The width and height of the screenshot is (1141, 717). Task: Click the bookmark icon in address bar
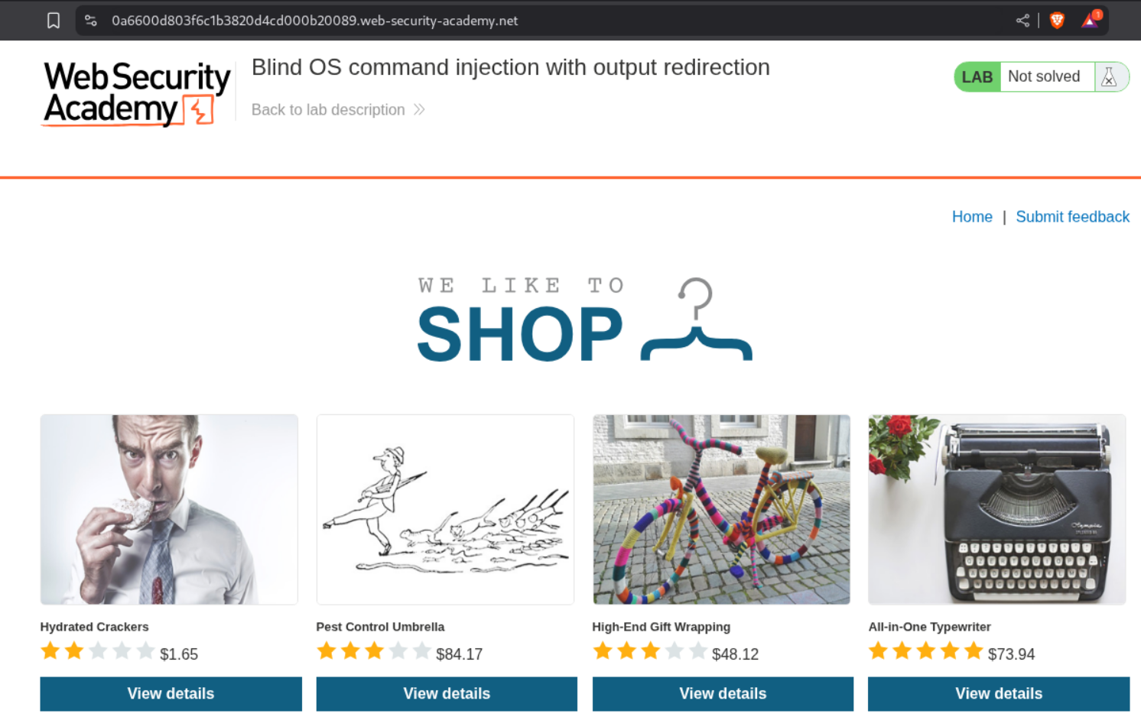54,21
